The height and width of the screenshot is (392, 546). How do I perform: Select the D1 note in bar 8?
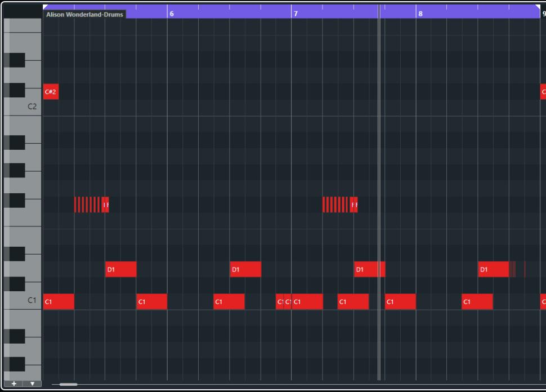(493, 269)
